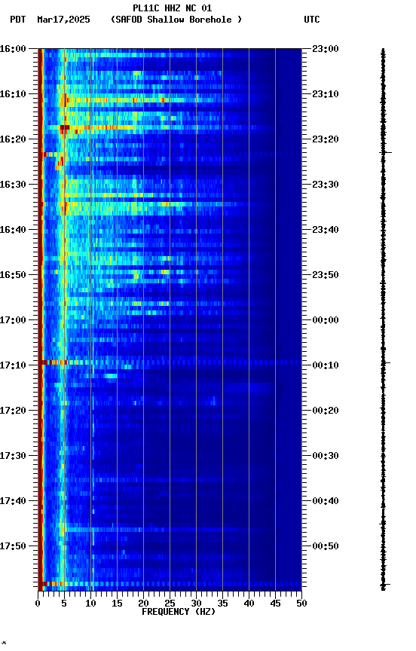Click the 16:20 PDT time label

tap(13, 139)
